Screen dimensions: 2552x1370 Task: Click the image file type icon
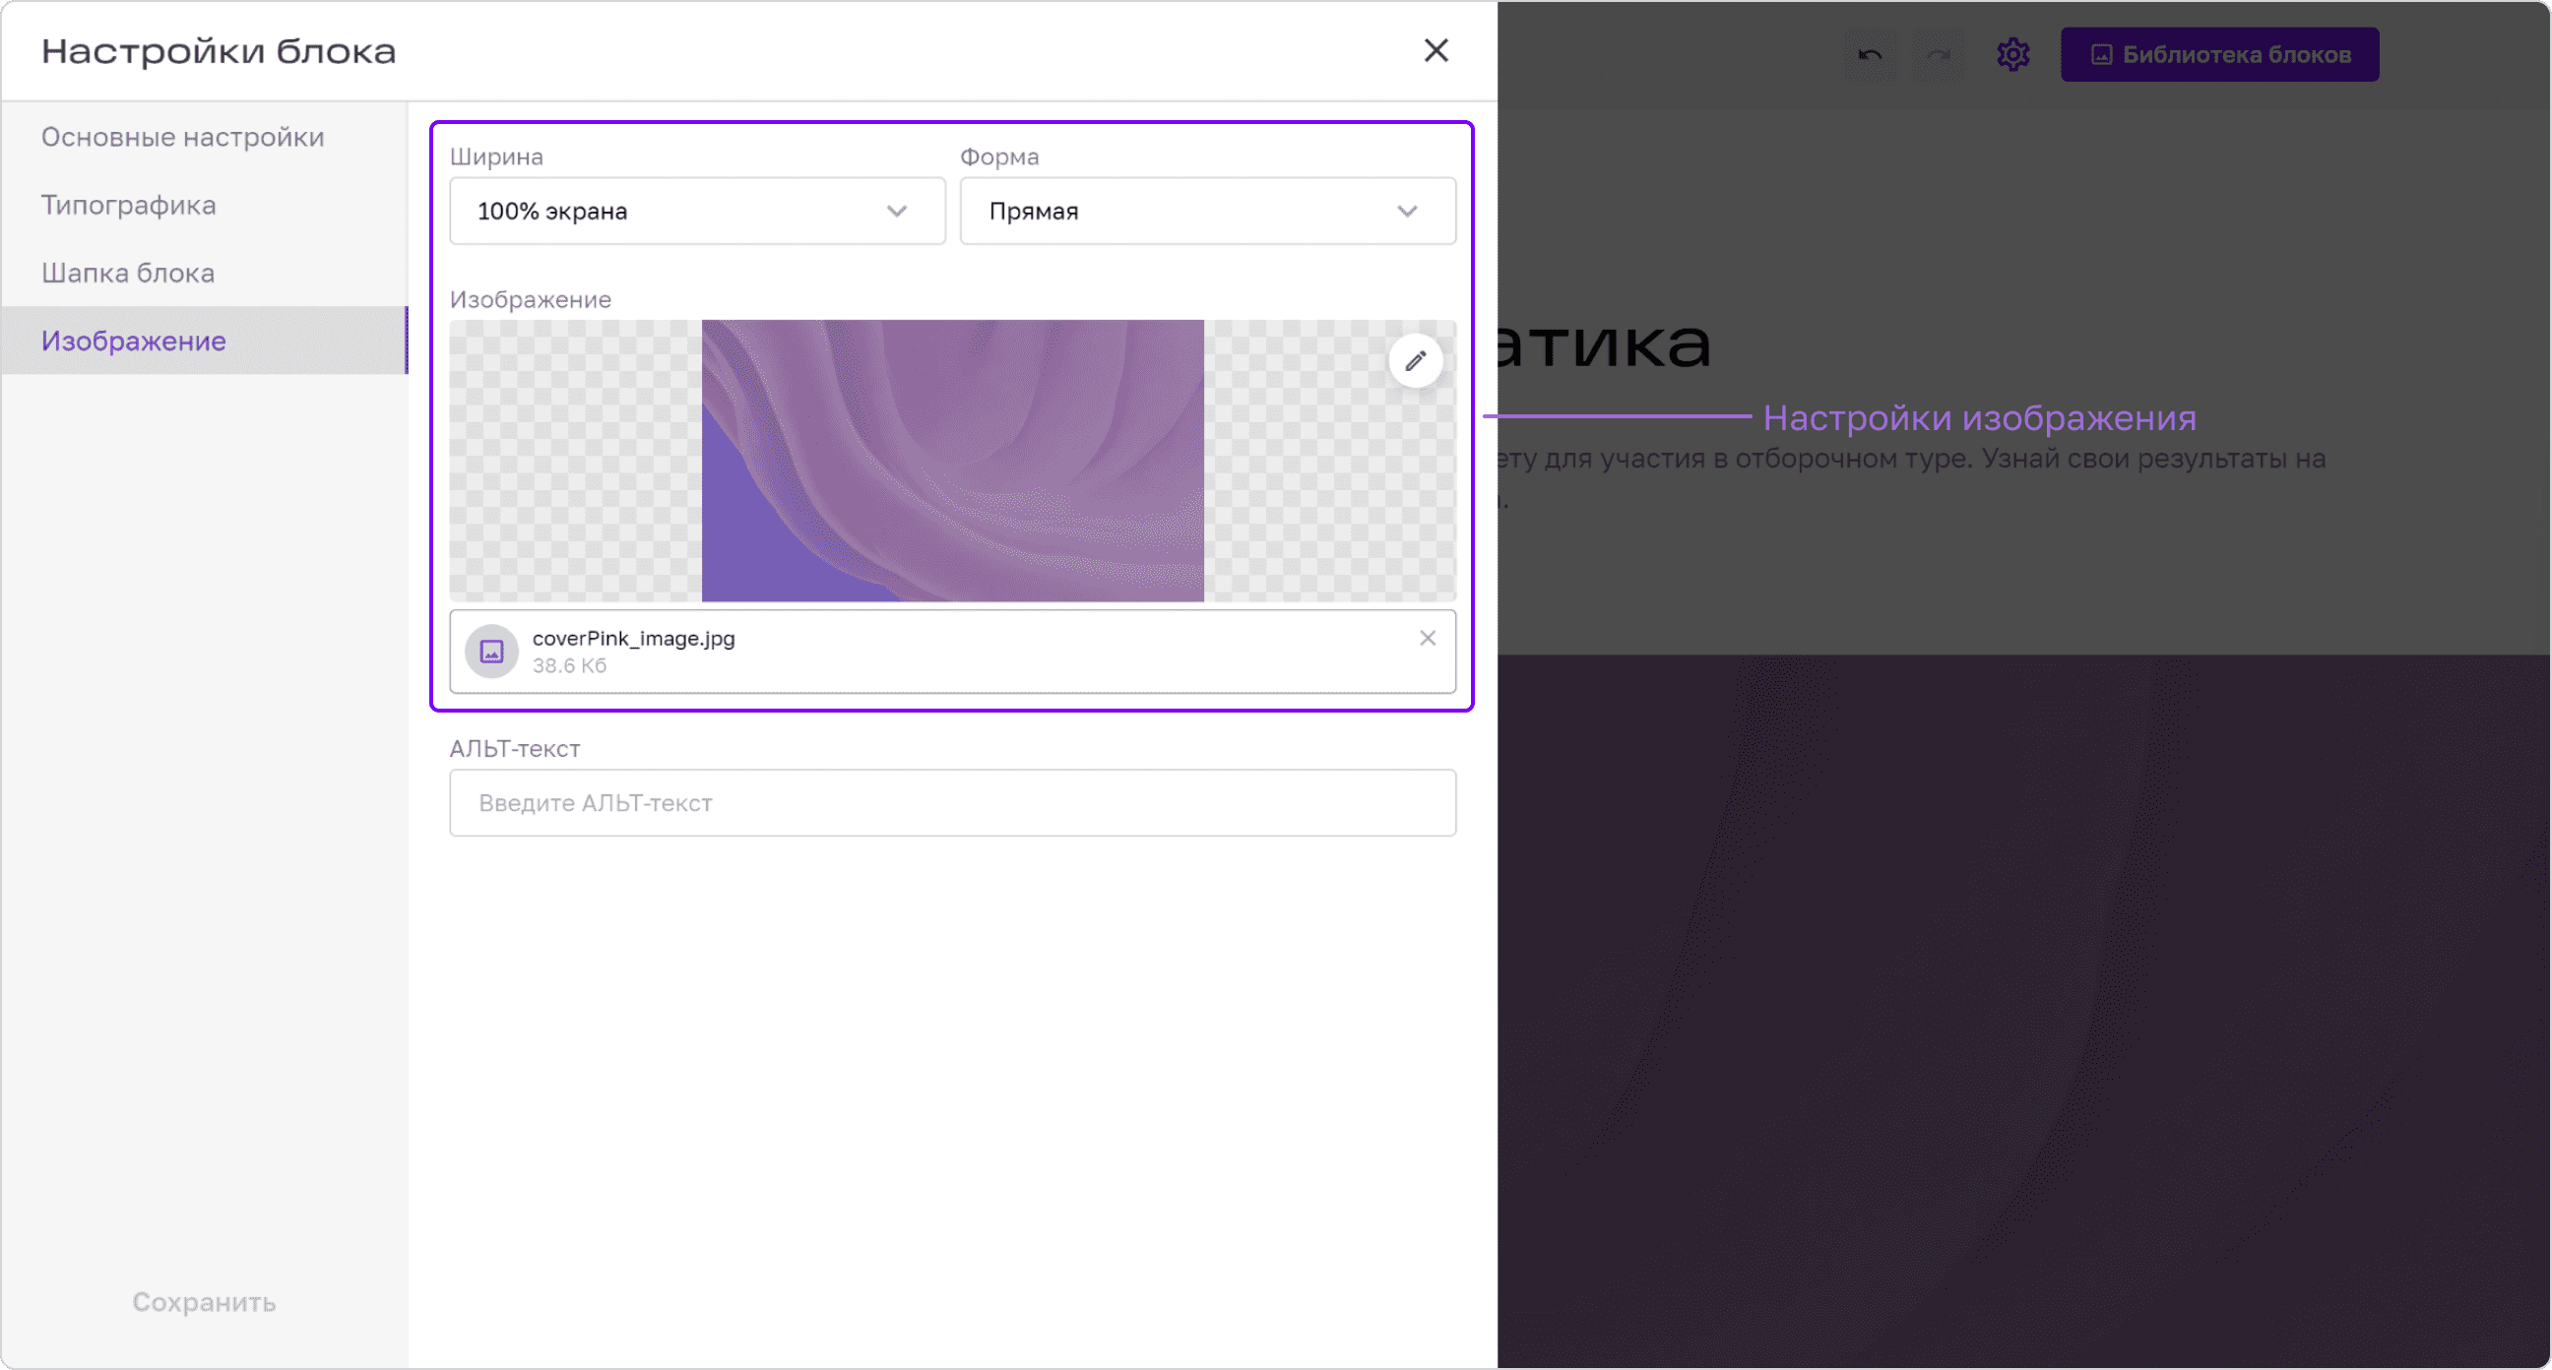[492, 651]
